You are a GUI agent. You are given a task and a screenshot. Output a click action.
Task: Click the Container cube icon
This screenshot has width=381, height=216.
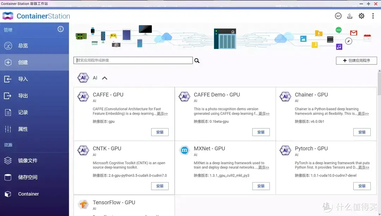pos(8,194)
